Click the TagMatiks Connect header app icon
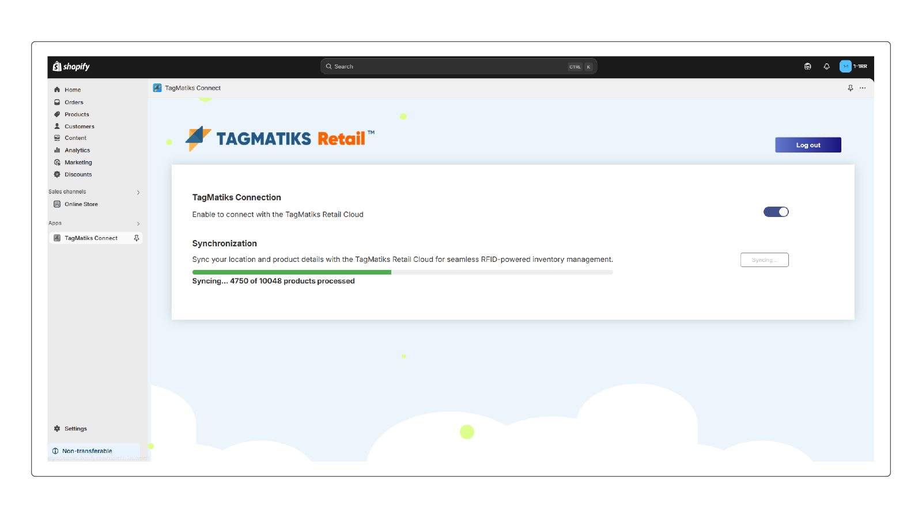922x518 pixels. [157, 88]
